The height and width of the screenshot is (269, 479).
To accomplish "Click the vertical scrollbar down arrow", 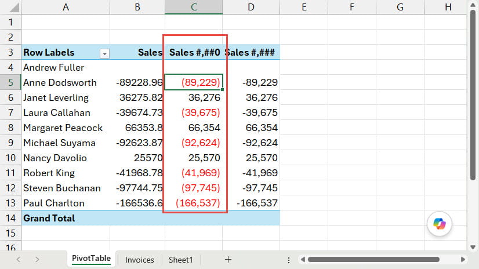I will [473, 247].
